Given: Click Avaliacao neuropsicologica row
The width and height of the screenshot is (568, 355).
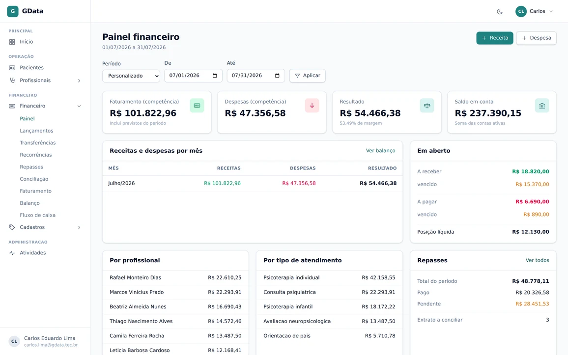Looking at the screenshot, I should [329, 321].
